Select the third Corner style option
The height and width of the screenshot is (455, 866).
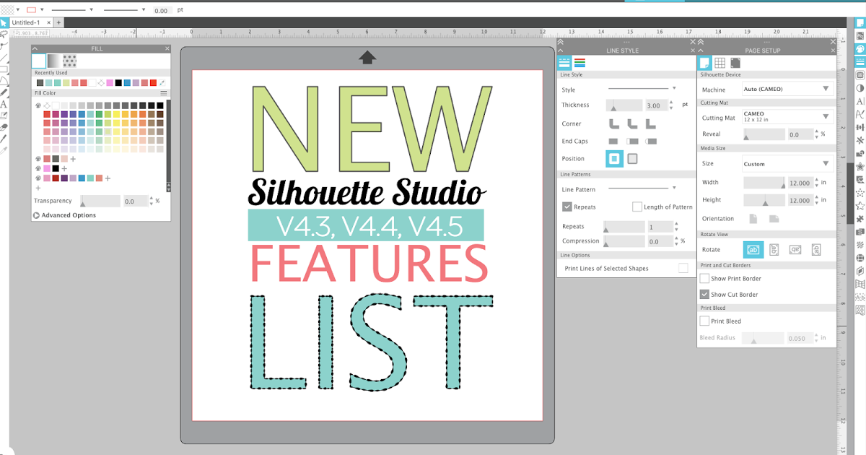[x=650, y=123]
